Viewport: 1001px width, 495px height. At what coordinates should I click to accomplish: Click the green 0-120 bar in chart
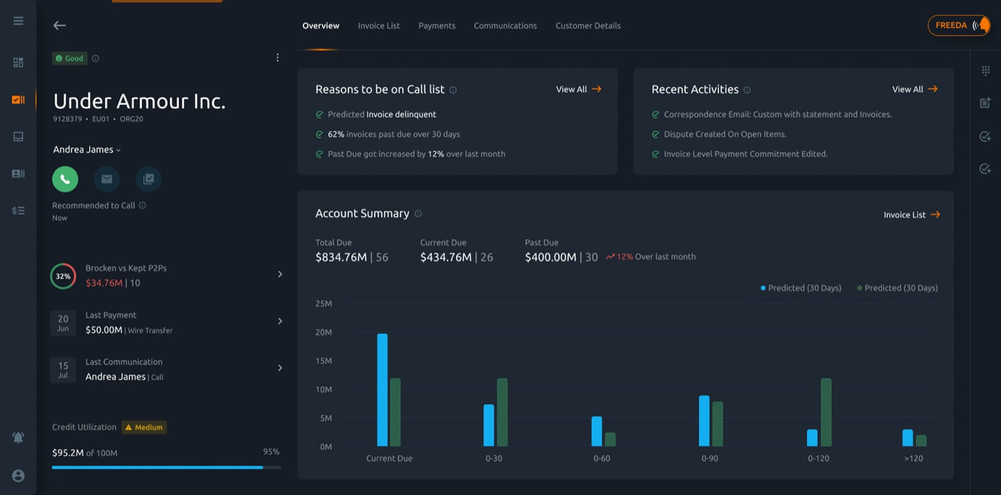pyautogui.click(x=827, y=413)
